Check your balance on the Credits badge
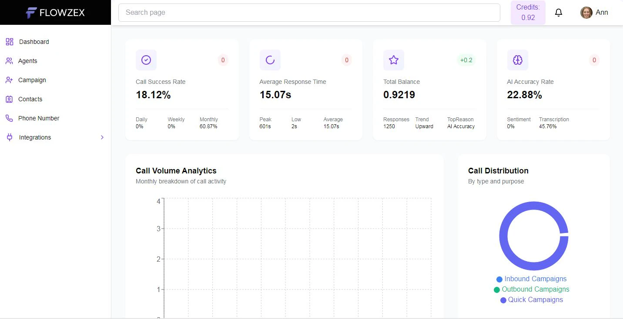This screenshot has width=623, height=319. 528,12
